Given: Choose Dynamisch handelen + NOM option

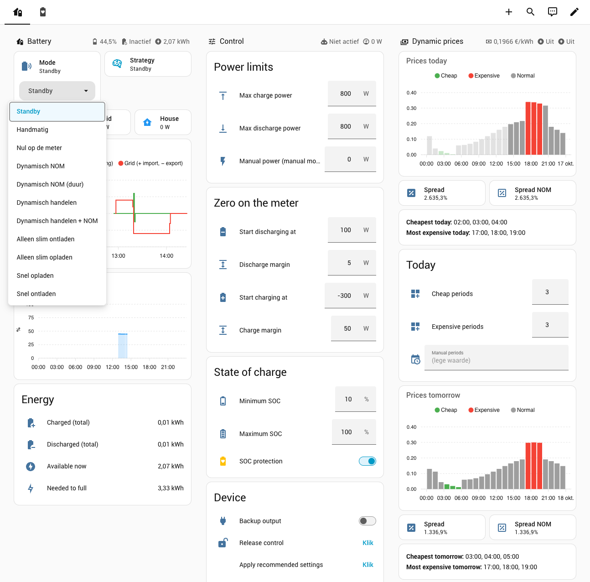Looking at the screenshot, I should tap(57, 221).
